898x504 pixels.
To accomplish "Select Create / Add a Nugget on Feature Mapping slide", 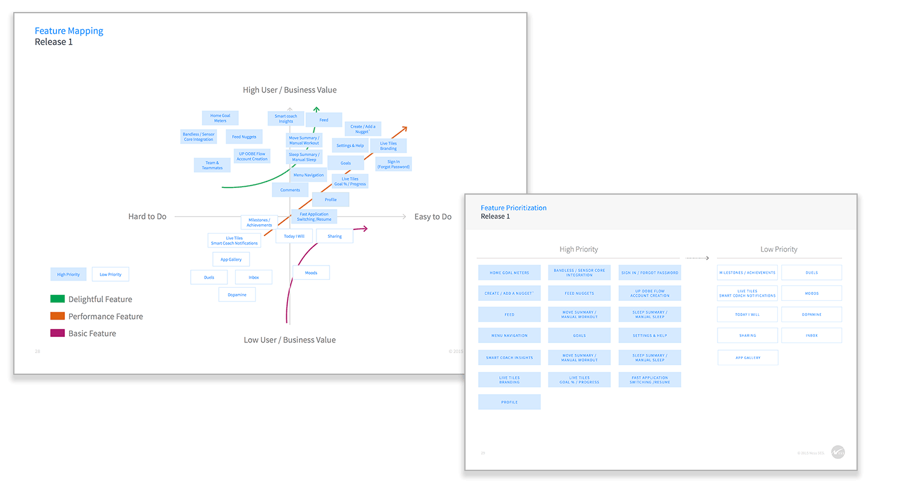I will pyautogui.click(x=363, y=129).
